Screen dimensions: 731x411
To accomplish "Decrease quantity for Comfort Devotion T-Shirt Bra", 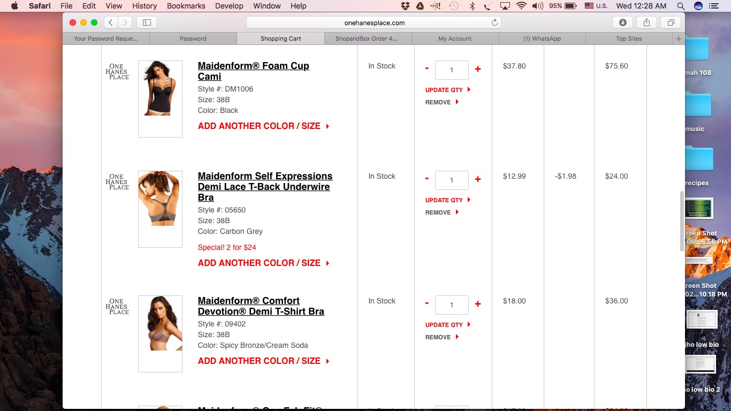I will point(427,303).
